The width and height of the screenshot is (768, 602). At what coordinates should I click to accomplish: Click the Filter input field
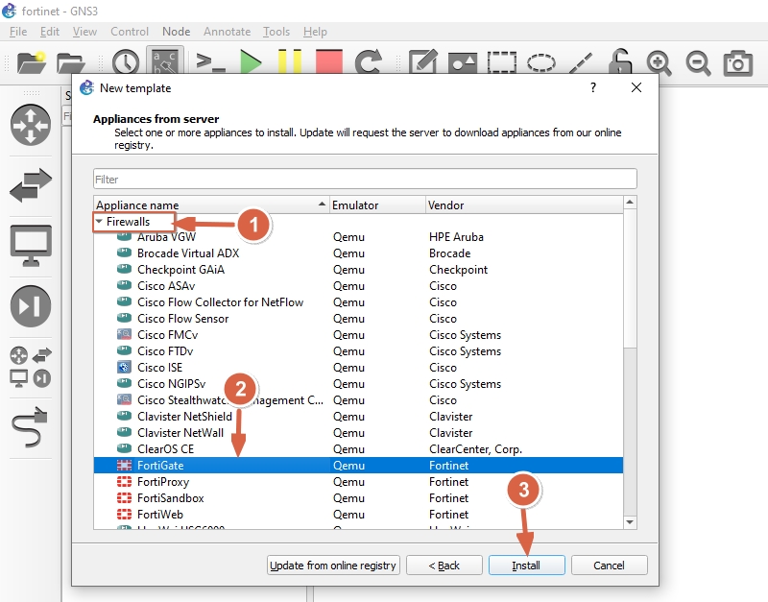365,179
